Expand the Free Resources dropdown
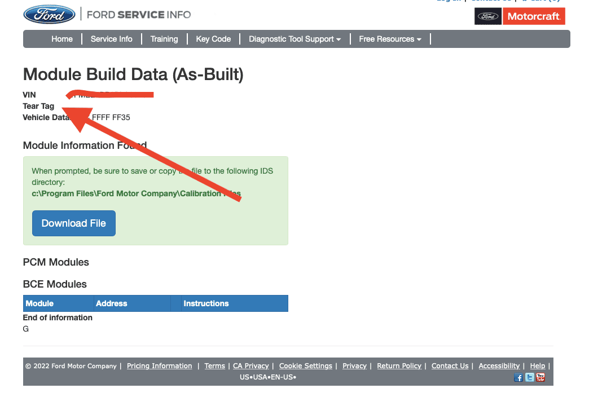The width and height of the screenshot is (589, 397). (x=390, y=39)
